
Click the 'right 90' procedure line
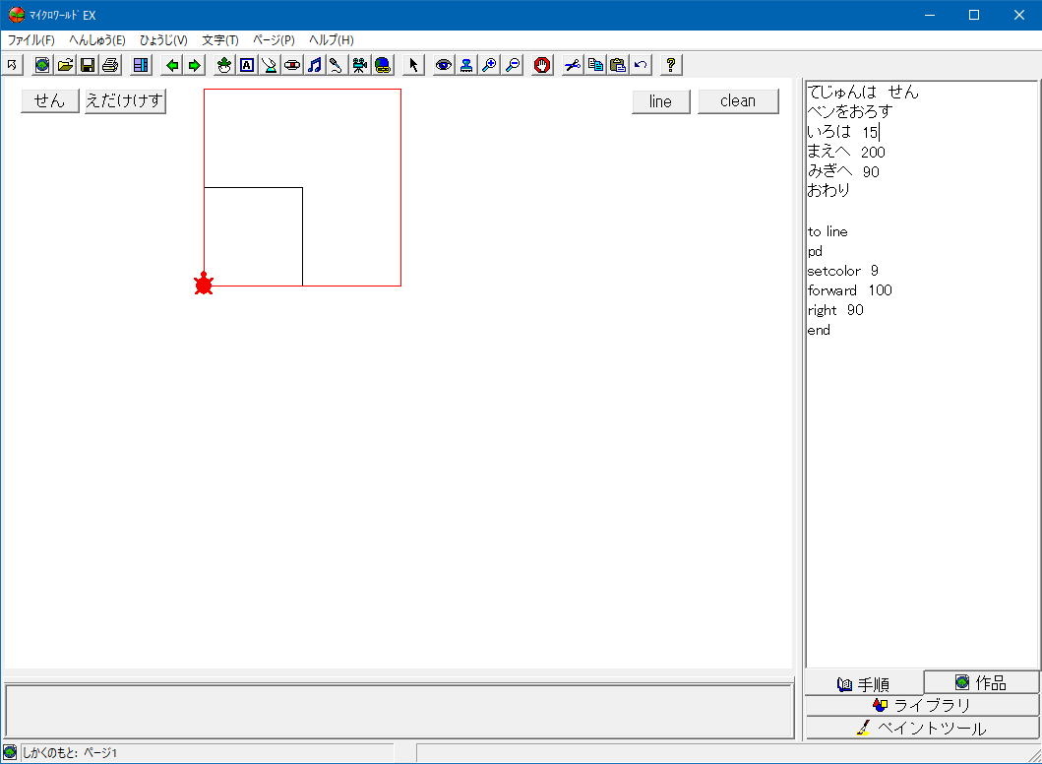pyautogui.click(x=835, y=310)
